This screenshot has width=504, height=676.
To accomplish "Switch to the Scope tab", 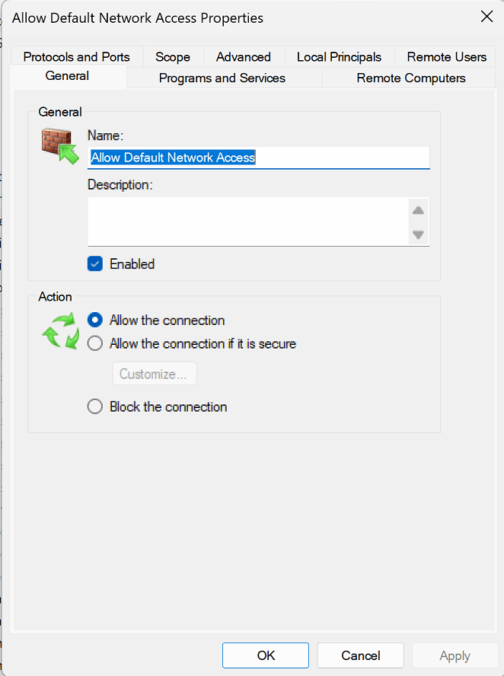I will (173, 57).
